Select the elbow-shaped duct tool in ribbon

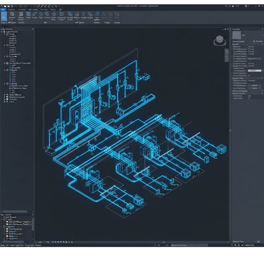pos(35,15)
